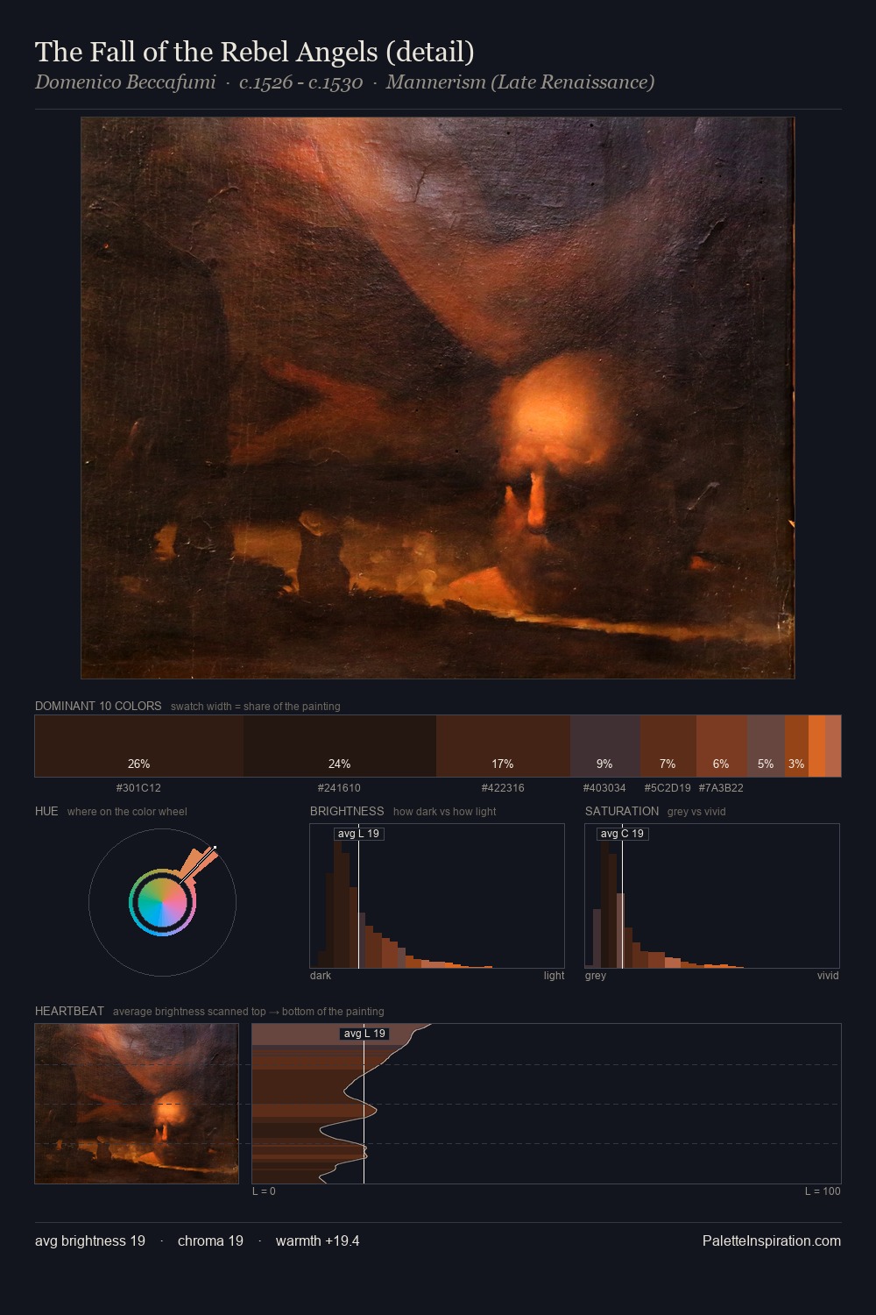Screen dimensions: 876x1315
Task: Click the main painting image
Action: pyautogui.click(x=438, y=398)
